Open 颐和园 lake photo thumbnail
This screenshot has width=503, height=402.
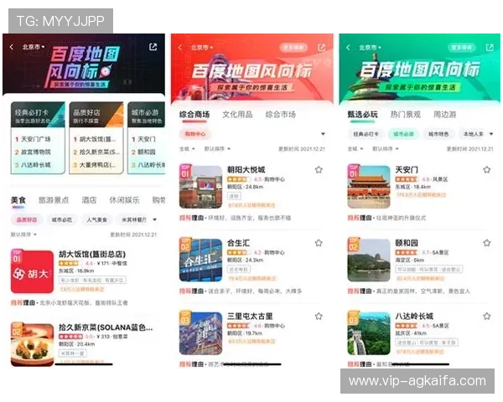click(x=369, y=260)
